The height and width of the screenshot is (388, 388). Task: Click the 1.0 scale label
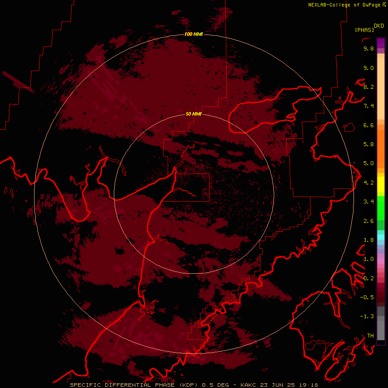click(369, 259)
